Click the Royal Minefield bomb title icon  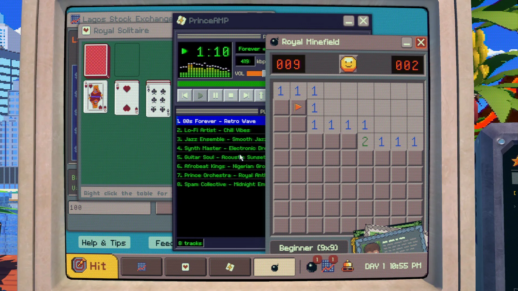274,42
